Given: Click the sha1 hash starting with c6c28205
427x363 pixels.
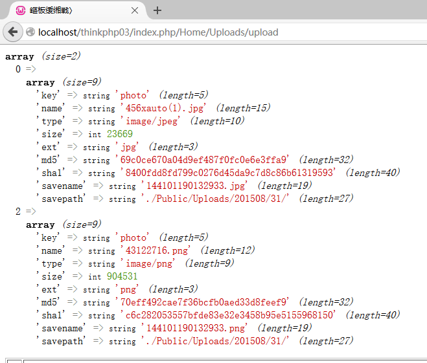Looking at the screenshot, I should (x=229, y=315).
